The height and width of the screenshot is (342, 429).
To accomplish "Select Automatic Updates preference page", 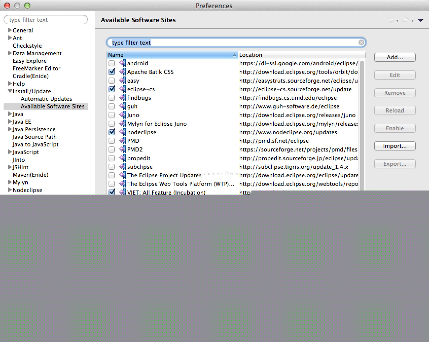I will (x=46, y=99).
